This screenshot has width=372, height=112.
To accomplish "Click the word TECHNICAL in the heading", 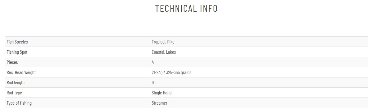I will pos(176,8).
